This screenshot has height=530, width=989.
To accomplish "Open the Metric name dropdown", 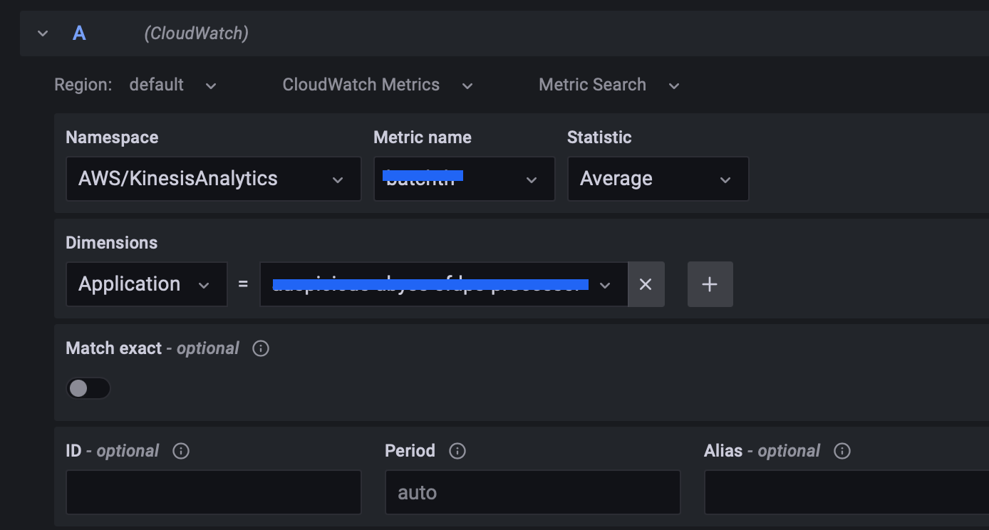I will (464, 179).
